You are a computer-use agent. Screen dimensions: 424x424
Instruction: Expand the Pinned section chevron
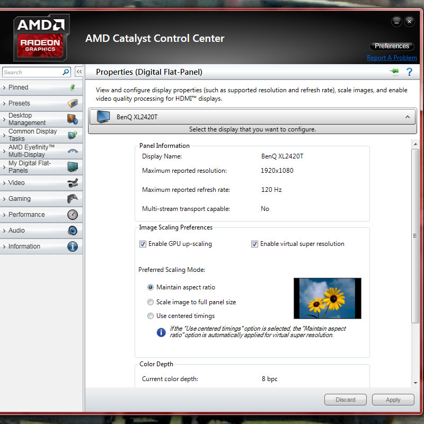(4, 87)
